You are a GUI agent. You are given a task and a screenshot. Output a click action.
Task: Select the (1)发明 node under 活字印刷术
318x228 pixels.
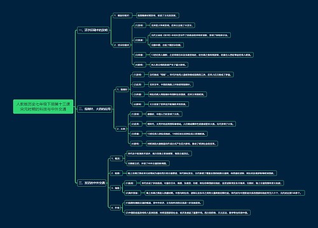[139, 25]
